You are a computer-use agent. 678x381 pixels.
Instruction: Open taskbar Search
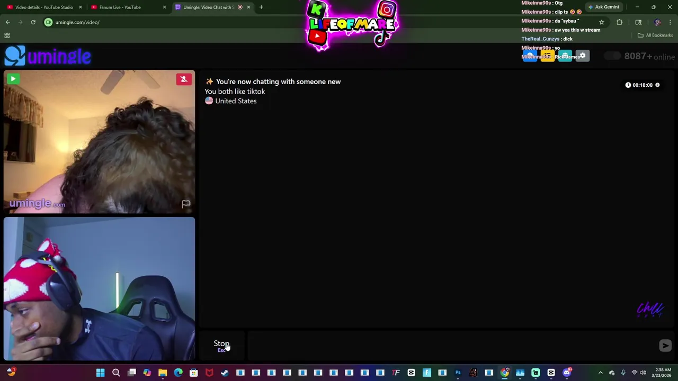click(116, 373)
